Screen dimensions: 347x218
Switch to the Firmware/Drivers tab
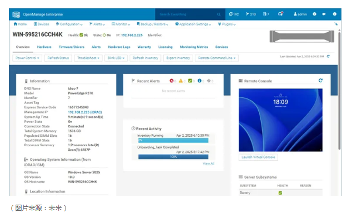[71, 47]
